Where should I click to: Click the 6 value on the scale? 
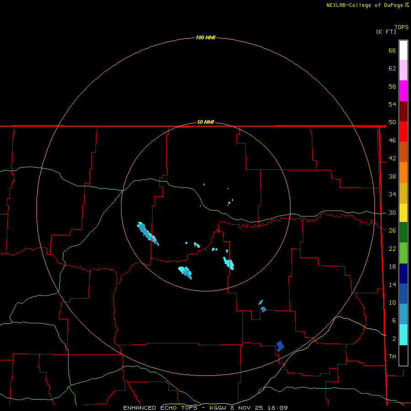tap(394, 320)
